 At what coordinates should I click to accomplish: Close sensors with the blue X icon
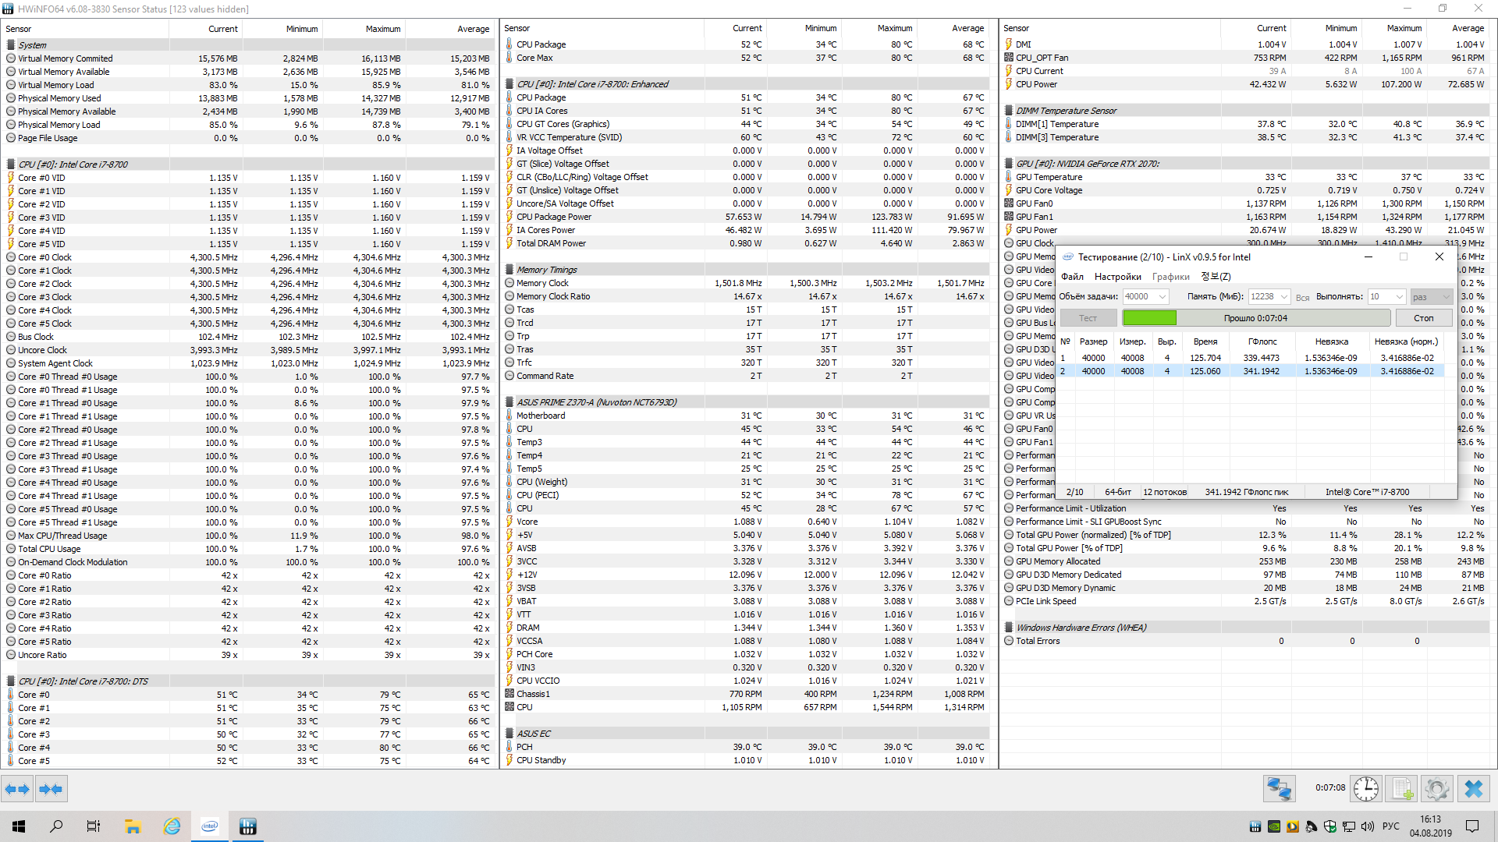[x=1473, y=789]
